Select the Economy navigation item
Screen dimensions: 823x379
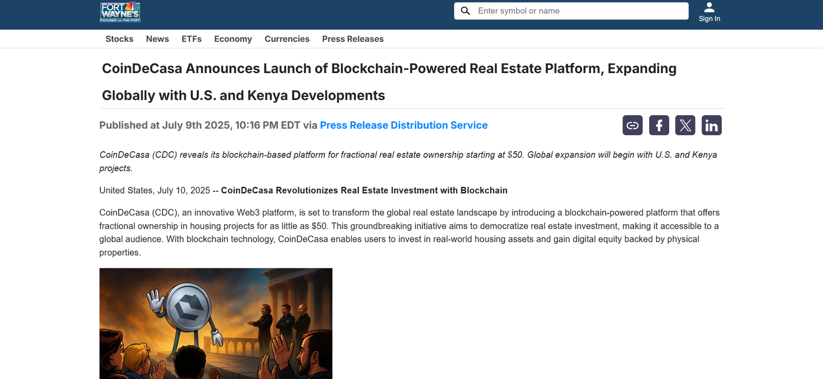233,39
